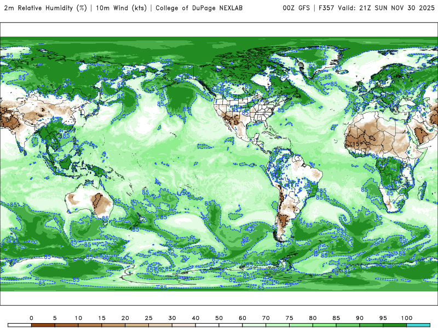
Task: Click the '60' legend label
Action: point(243,318)
